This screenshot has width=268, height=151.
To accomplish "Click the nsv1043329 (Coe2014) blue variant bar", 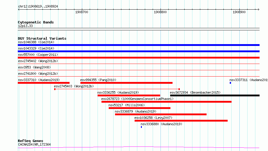I will 139,51.
